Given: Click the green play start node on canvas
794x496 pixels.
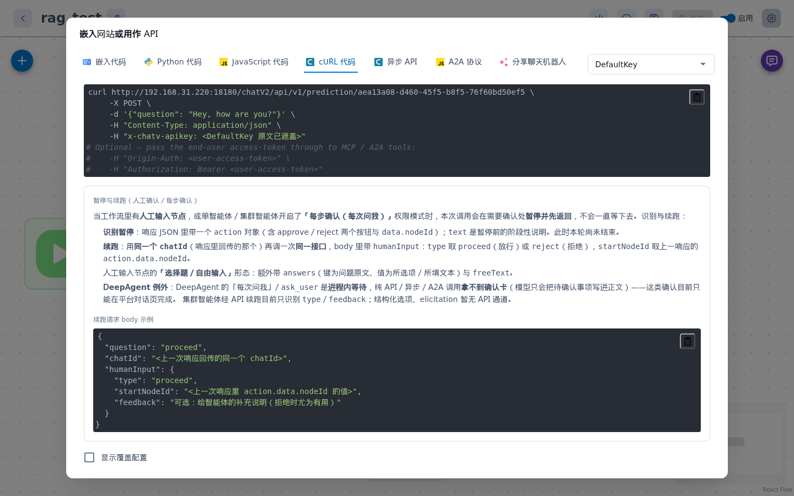Looking at the screenshot, I should (52, 254).
